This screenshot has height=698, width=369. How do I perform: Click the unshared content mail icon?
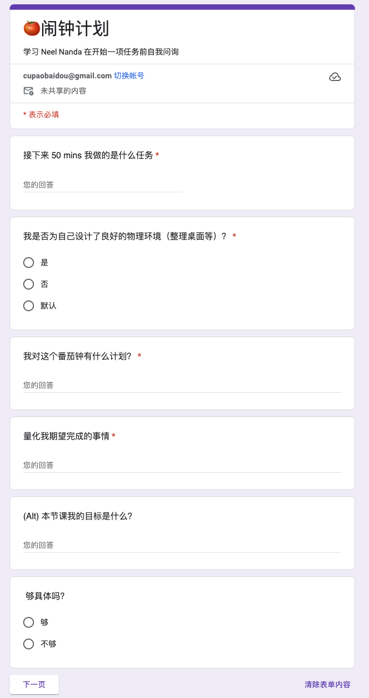(x=29, y=91)
